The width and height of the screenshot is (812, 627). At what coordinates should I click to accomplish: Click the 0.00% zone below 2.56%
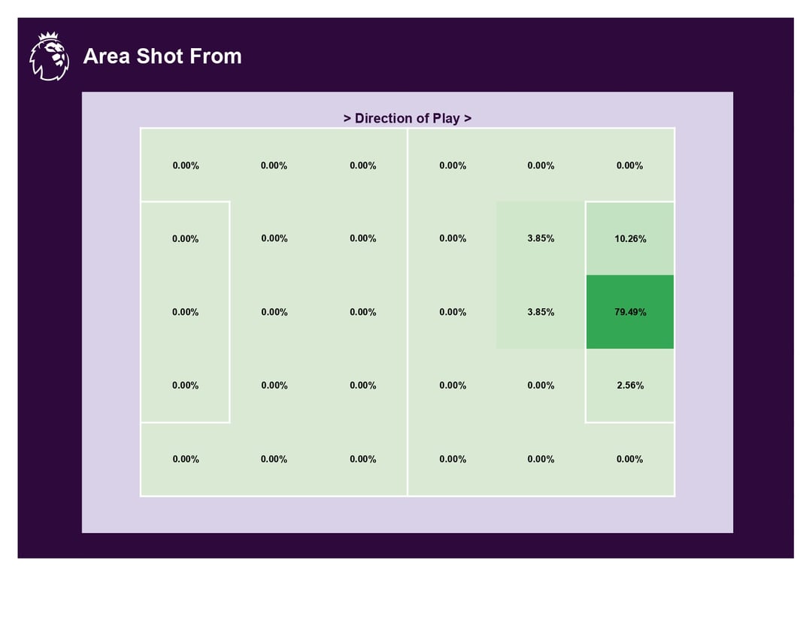pyautogui.click(x=630, y=459)
